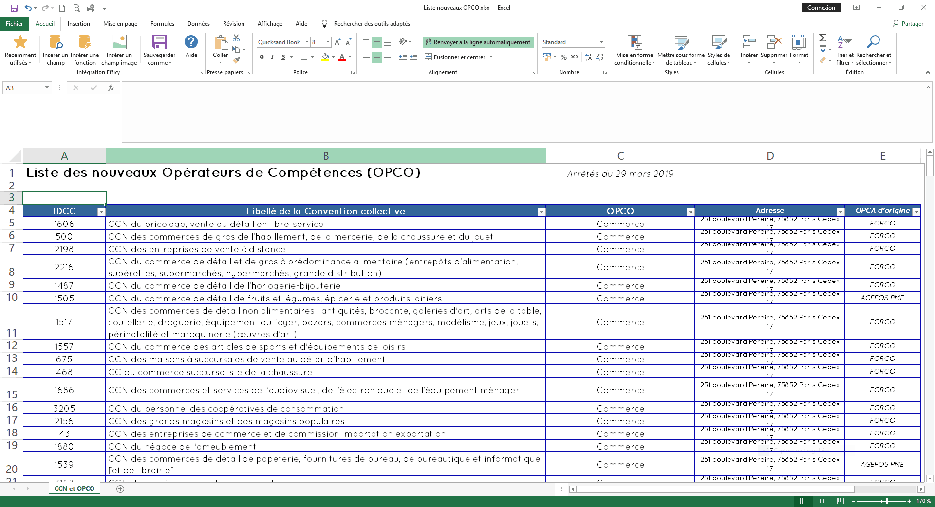Toggle Renvoyer à la ligne automatiquement
Screen dimensions: 935x507
(478, 42)
